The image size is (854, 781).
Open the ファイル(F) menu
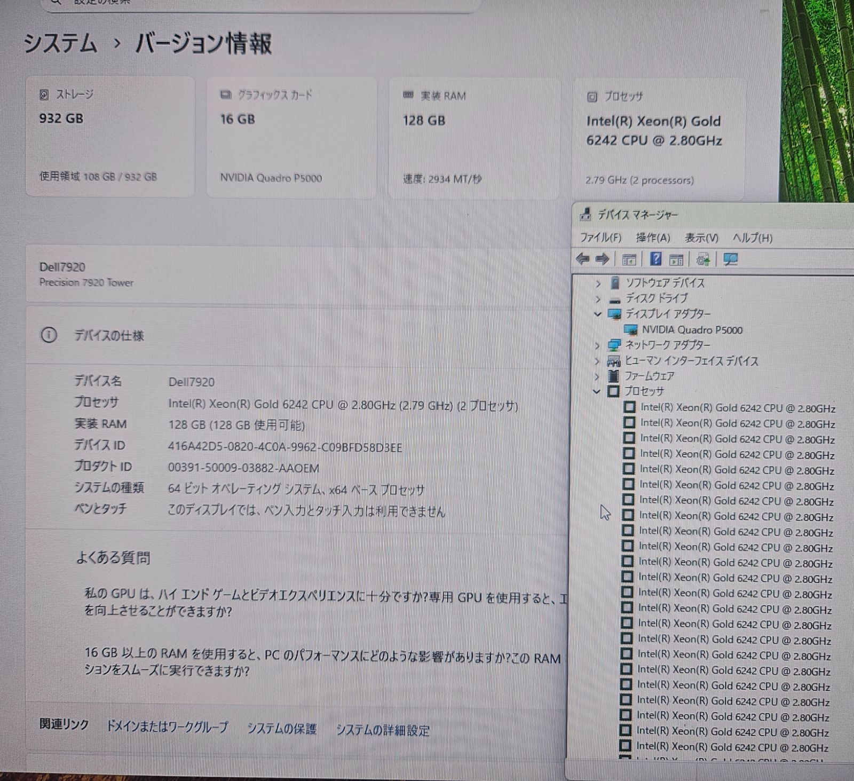tap(600, 238)
